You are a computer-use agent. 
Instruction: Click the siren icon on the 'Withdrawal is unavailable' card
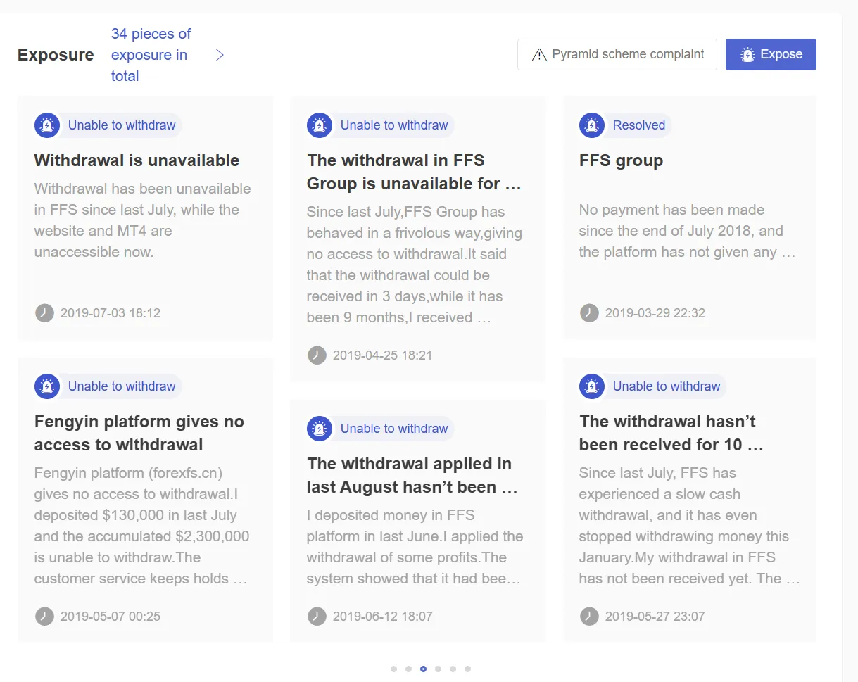pyautogui.click(x=47, y=125)
